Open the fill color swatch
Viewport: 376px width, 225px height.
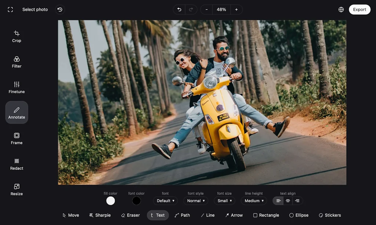tap(111, 201)
